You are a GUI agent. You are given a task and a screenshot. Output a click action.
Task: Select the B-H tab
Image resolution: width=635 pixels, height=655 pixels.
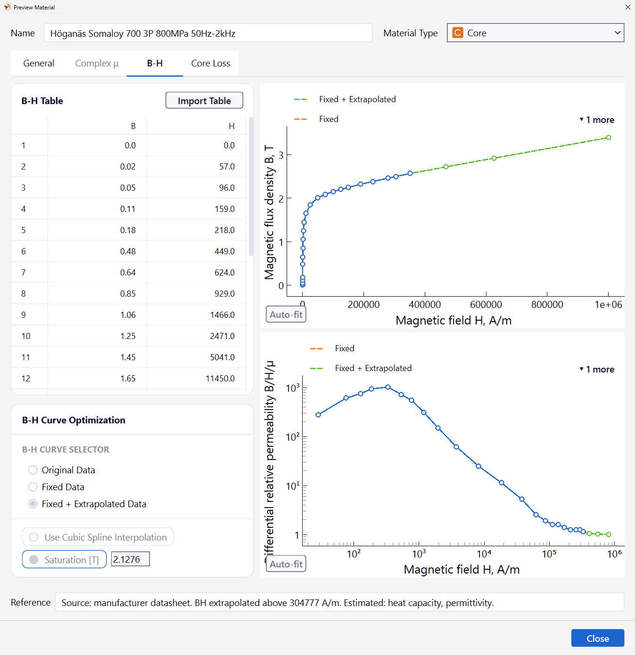coord(155,63)
